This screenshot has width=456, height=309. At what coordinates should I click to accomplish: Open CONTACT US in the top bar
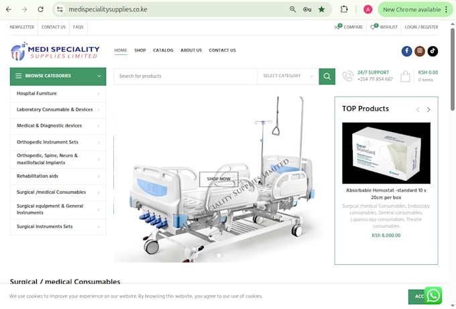pos(54,27)
